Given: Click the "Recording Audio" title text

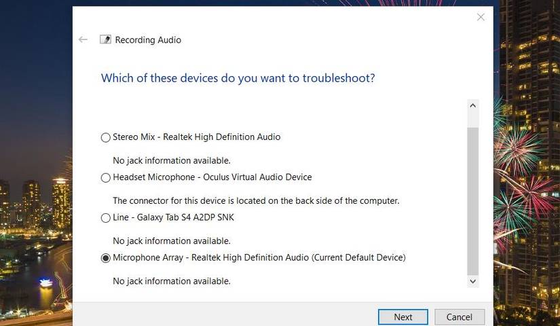Looking at the screenshot, I should point(148,40).
